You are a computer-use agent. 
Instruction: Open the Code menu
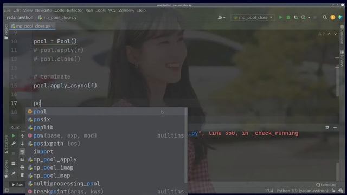coord(59,10)
